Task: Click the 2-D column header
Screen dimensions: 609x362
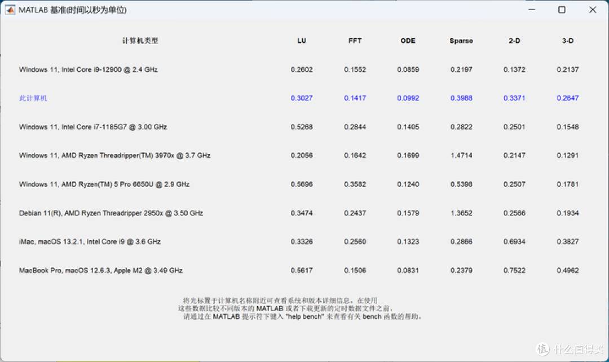Action: [514, 41]
